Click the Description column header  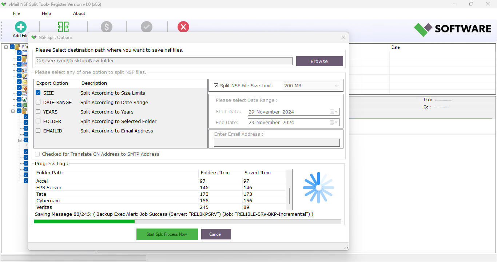click(143, 83)
